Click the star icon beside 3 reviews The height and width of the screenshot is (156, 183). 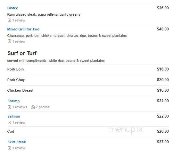click(9, 107)
